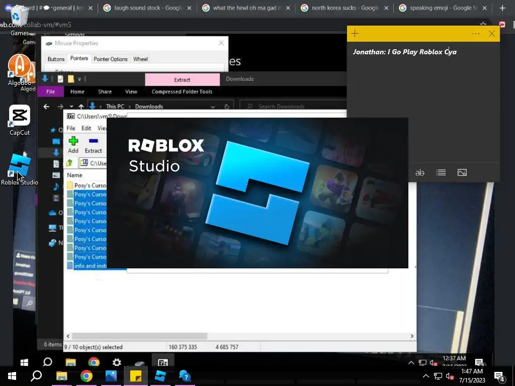The image size is (515, 386).
Task: Select the unselected Posy's Cursor folder row
Action: (87, 185)
